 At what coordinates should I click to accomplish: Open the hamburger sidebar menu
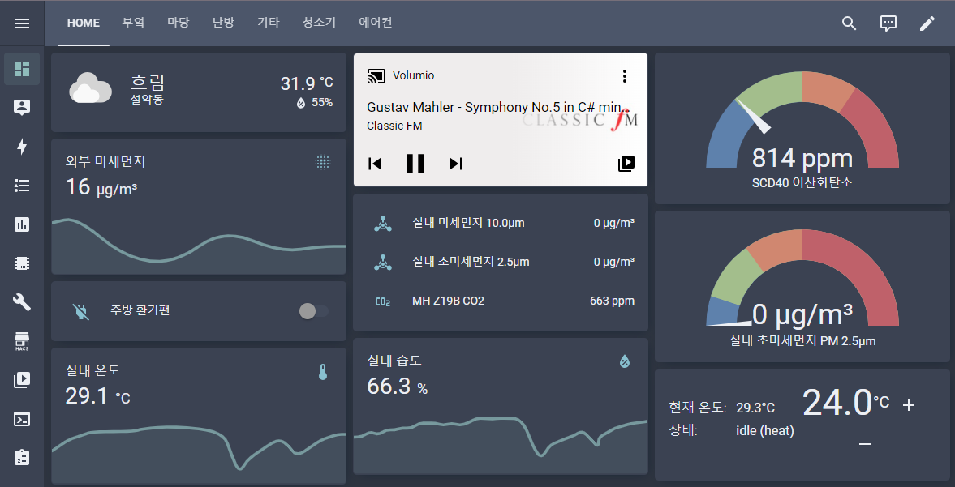pyautogui.click(x=22, y=23)
